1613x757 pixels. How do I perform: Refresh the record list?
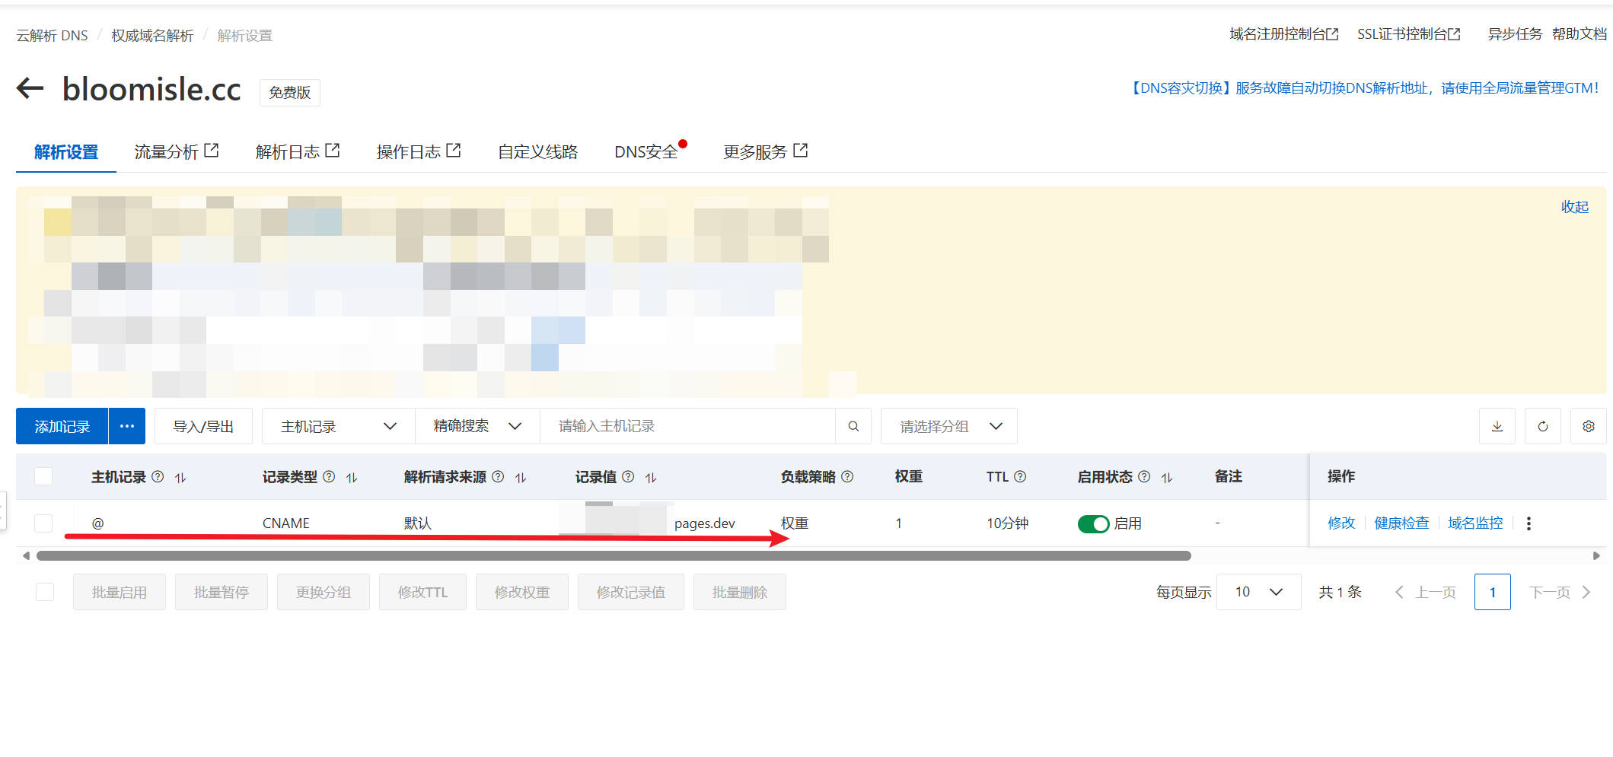1542,426
